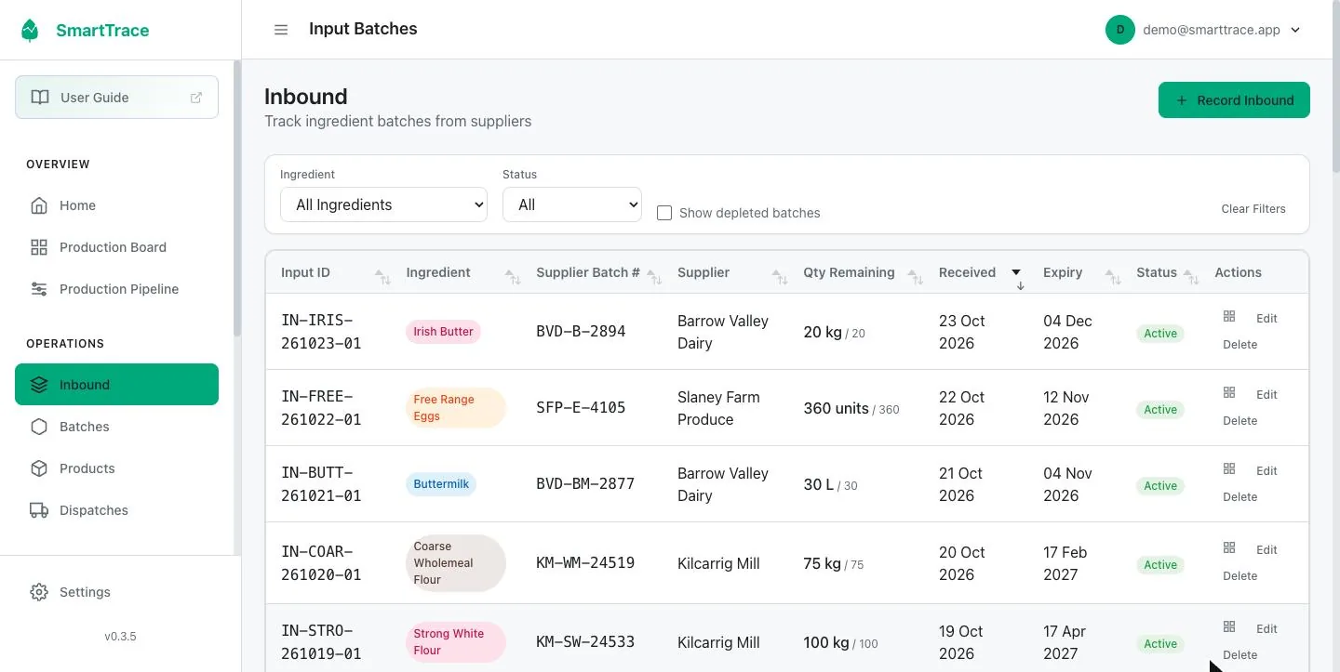Click the green D user avatar
1340x672 pixels.
[1120, 30]
